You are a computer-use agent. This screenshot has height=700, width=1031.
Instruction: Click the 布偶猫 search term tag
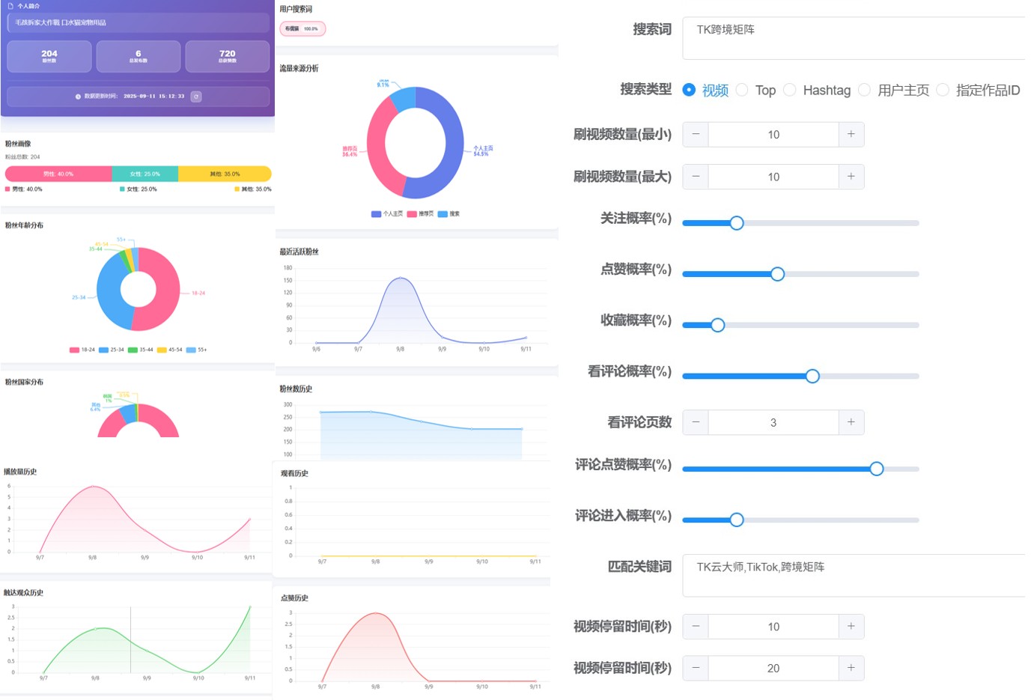302,29
